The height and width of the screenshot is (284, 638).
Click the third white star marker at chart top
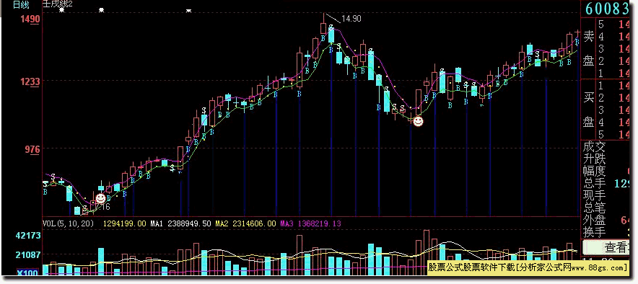tap(188, 11)
